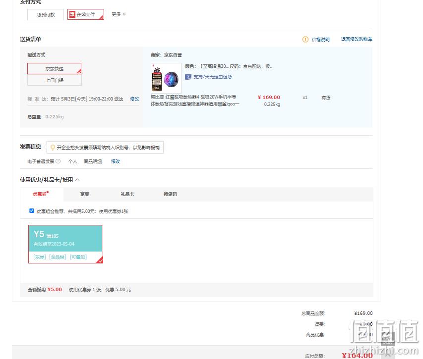Click the orange exclamation icon beside 价格说明
Viewport: 423px width, 359px height.
point(305,40)
